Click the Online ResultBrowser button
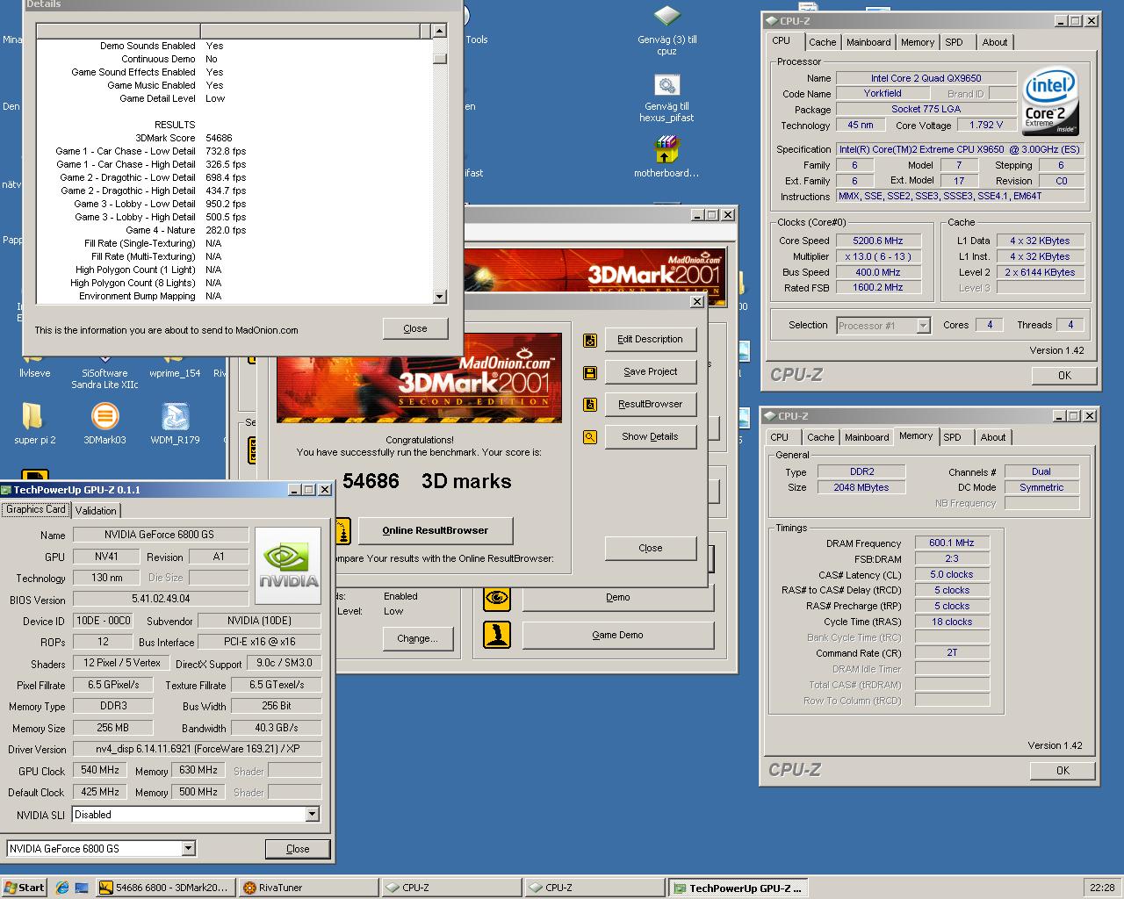 coord(435,530)
